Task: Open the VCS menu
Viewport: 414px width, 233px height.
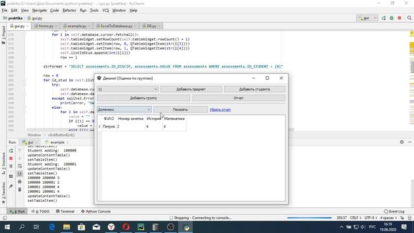Action: tap(105, 10)
